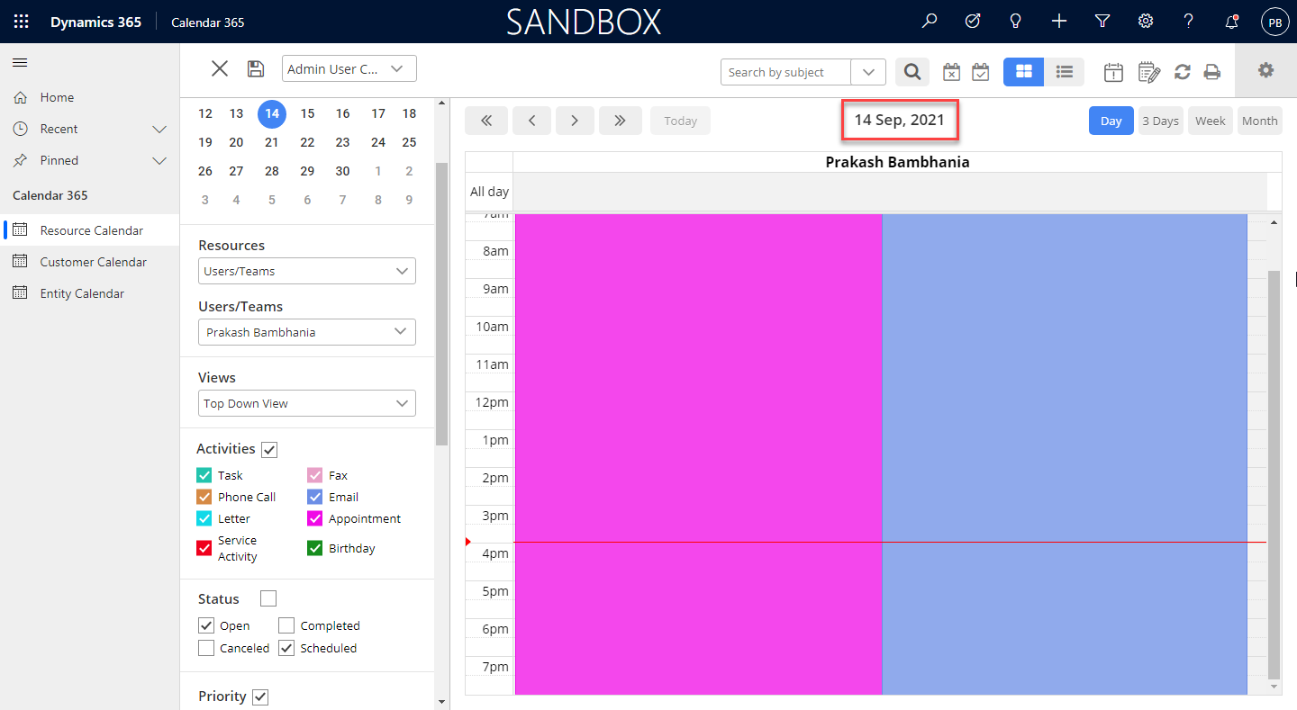
Task: Switch to the grid calendar view icon
Action: pyautogui.click(x=1023, y=72)
